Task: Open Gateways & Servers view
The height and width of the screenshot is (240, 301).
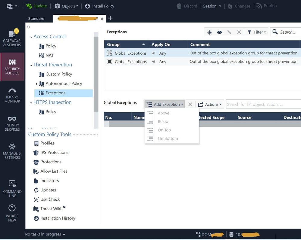Action: pyautogui.click(x=12, y=38)
